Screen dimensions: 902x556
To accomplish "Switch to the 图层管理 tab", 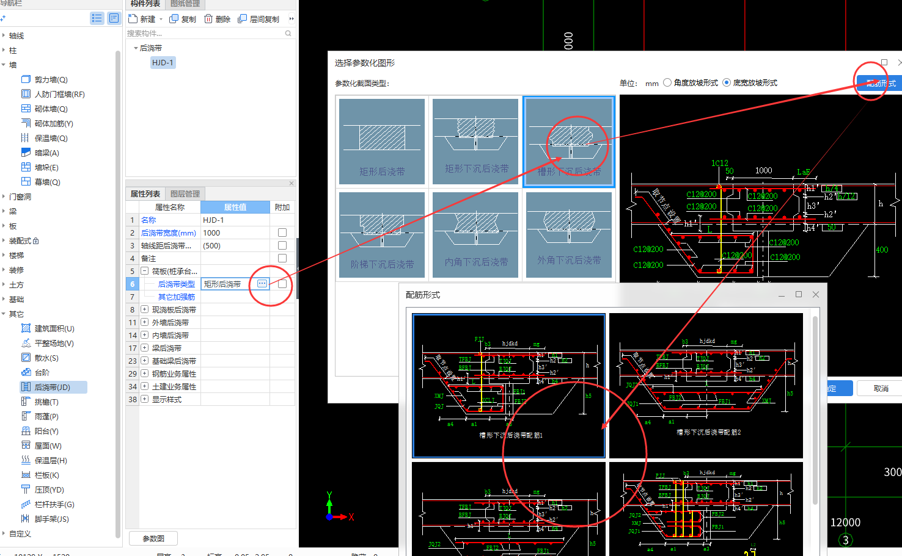I will pyautogui.click(x=185, y=193).
